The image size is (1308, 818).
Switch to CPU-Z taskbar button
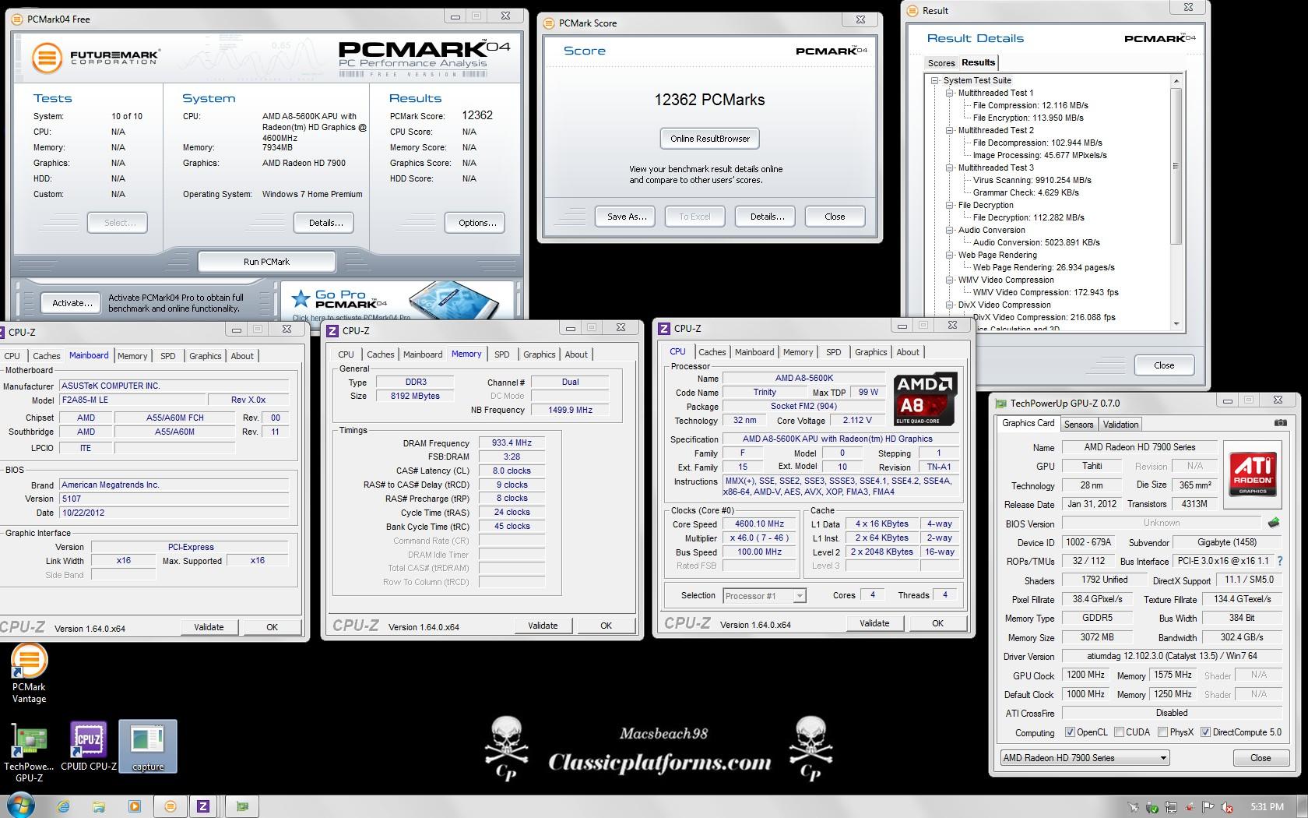pos(203,806)
